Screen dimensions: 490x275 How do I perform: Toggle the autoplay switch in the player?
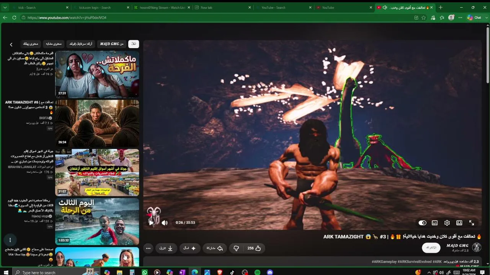click(422, 223)
